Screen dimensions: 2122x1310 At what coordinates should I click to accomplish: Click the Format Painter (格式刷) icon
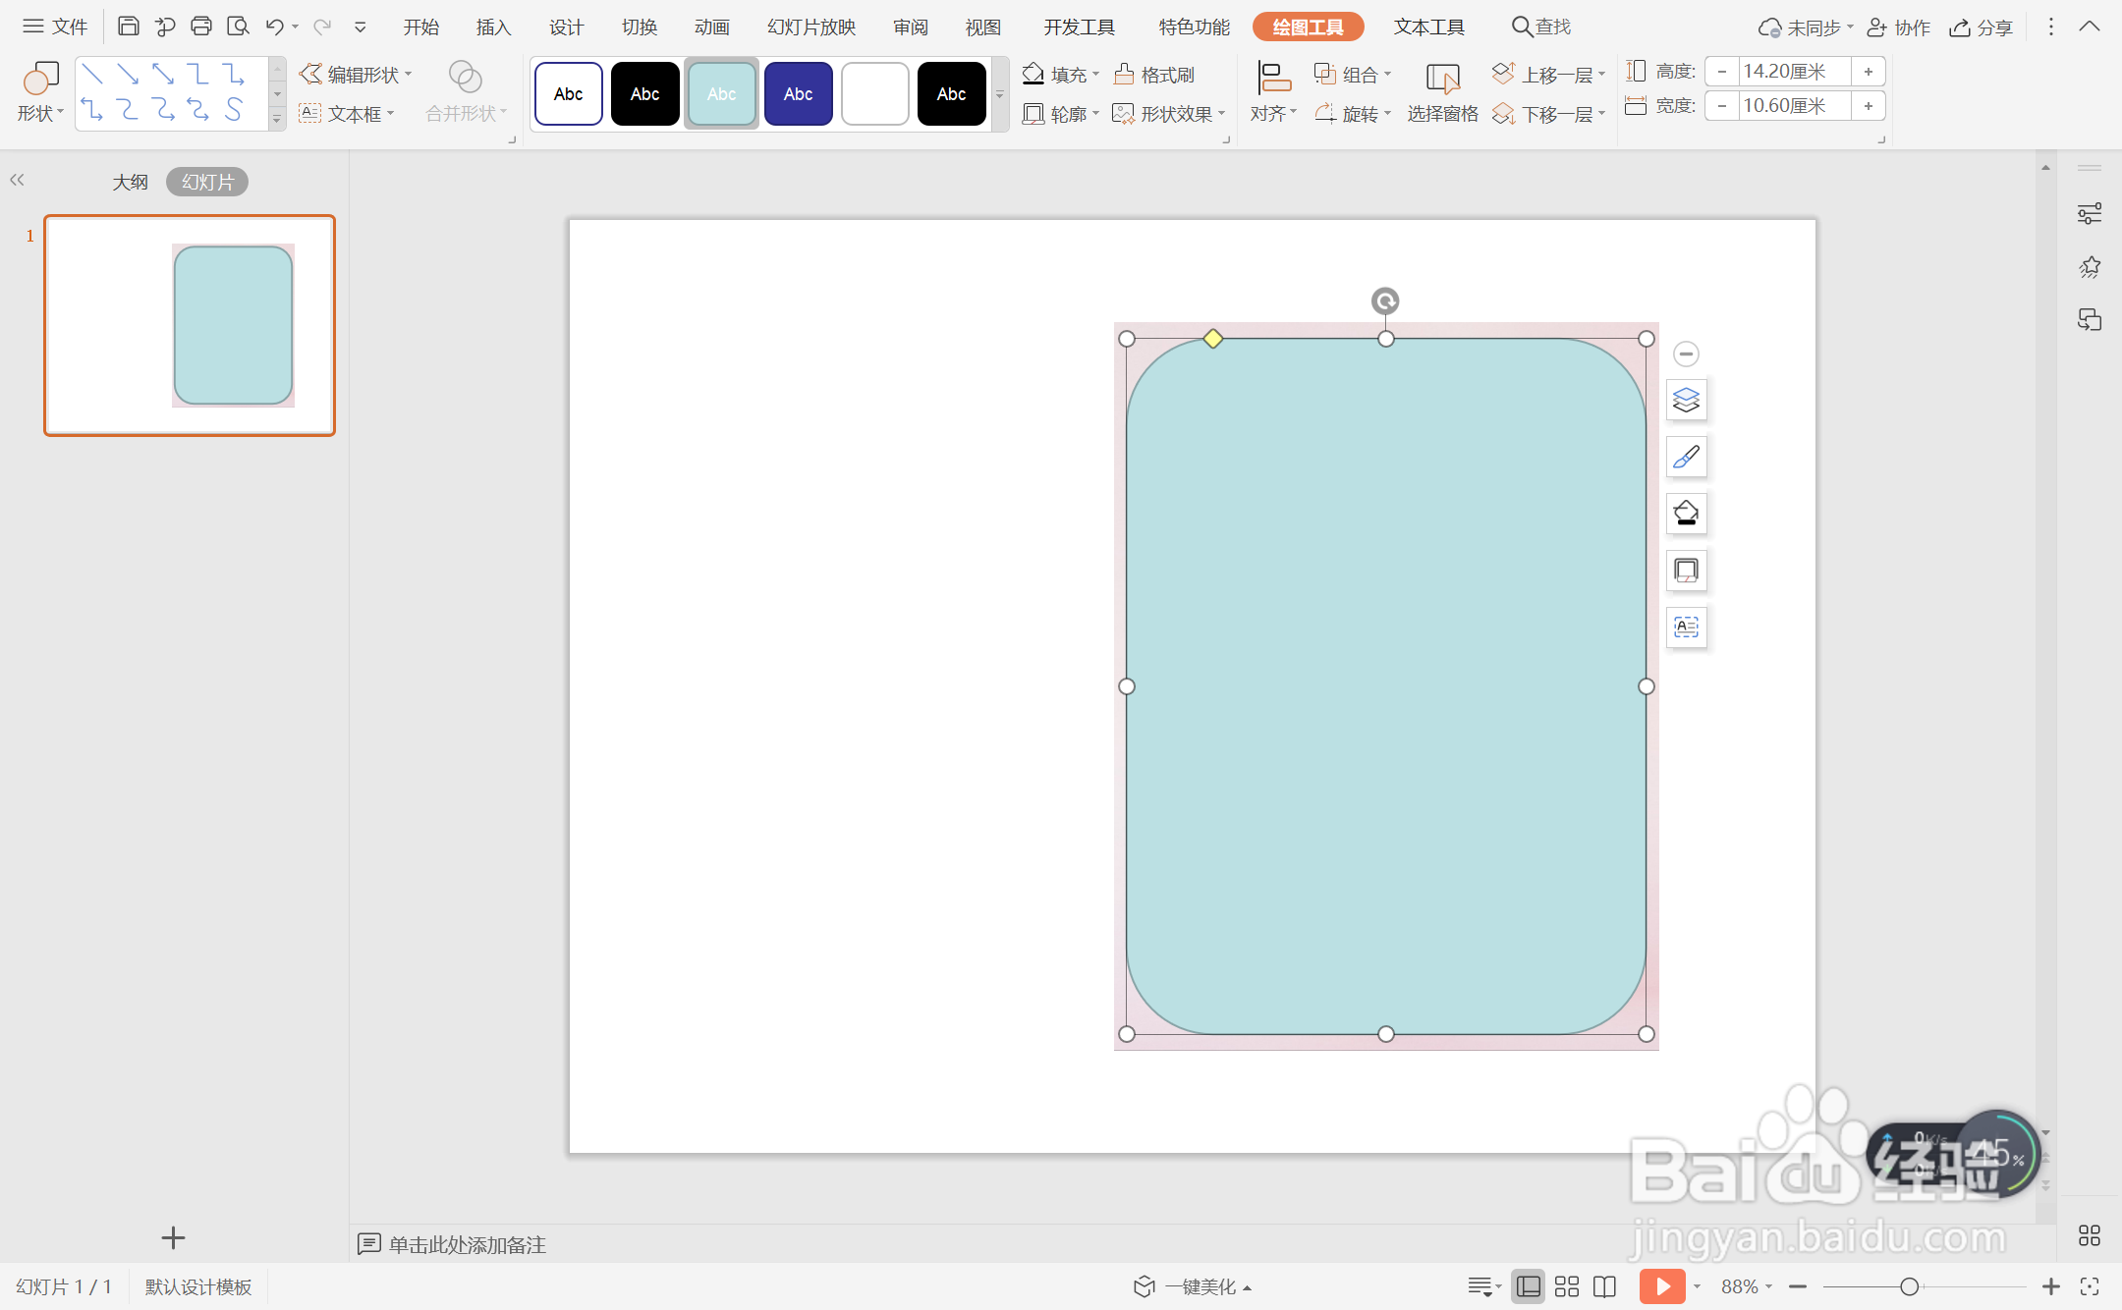pyautogui.click(x=1125, y=75)
